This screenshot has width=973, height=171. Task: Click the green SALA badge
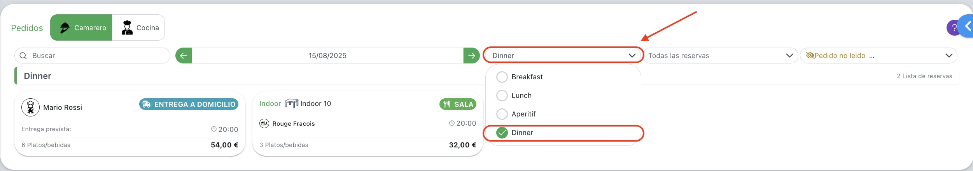pos(458,104)
